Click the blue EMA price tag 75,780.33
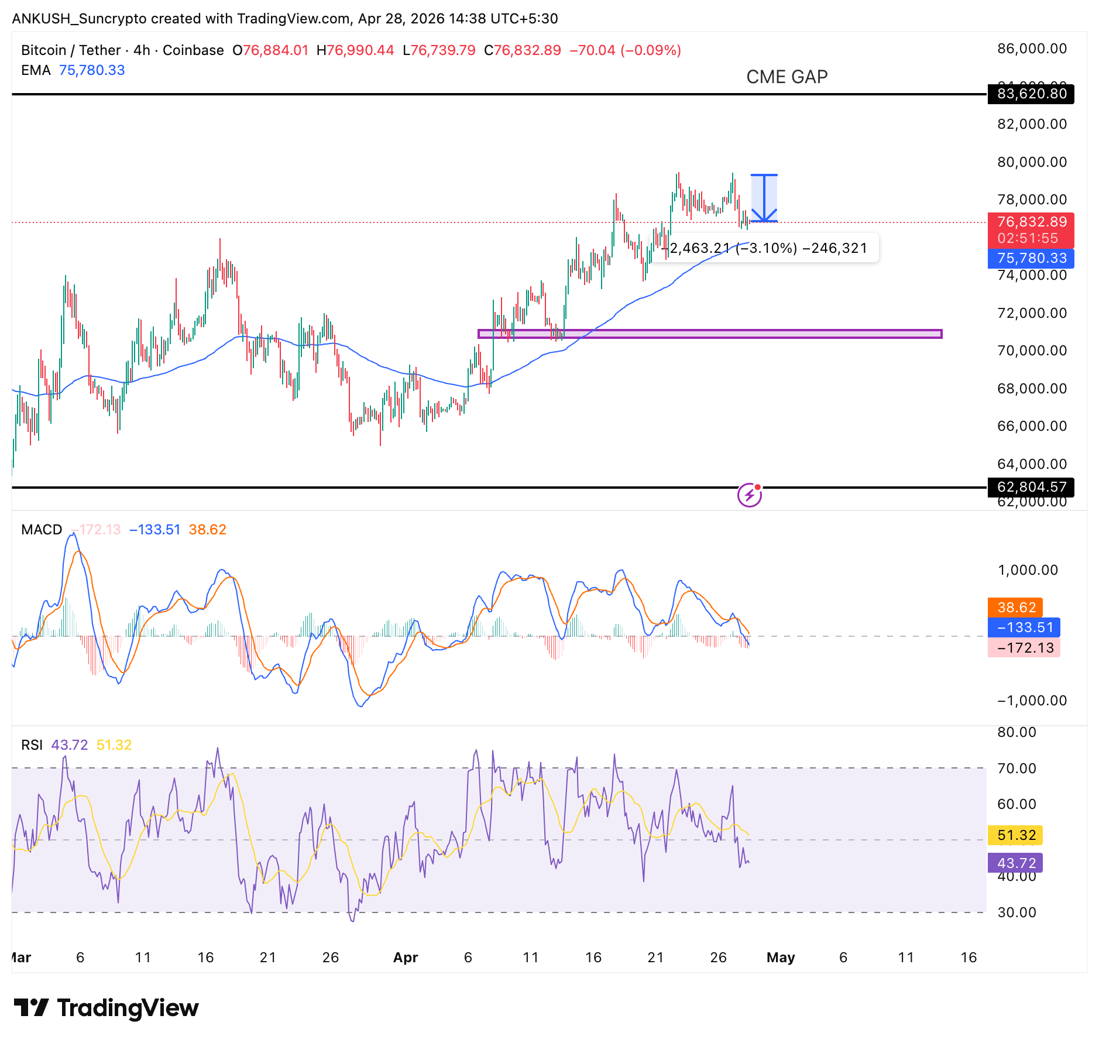This screenshot has width=1099, height=1043. tap(1031, 258)
